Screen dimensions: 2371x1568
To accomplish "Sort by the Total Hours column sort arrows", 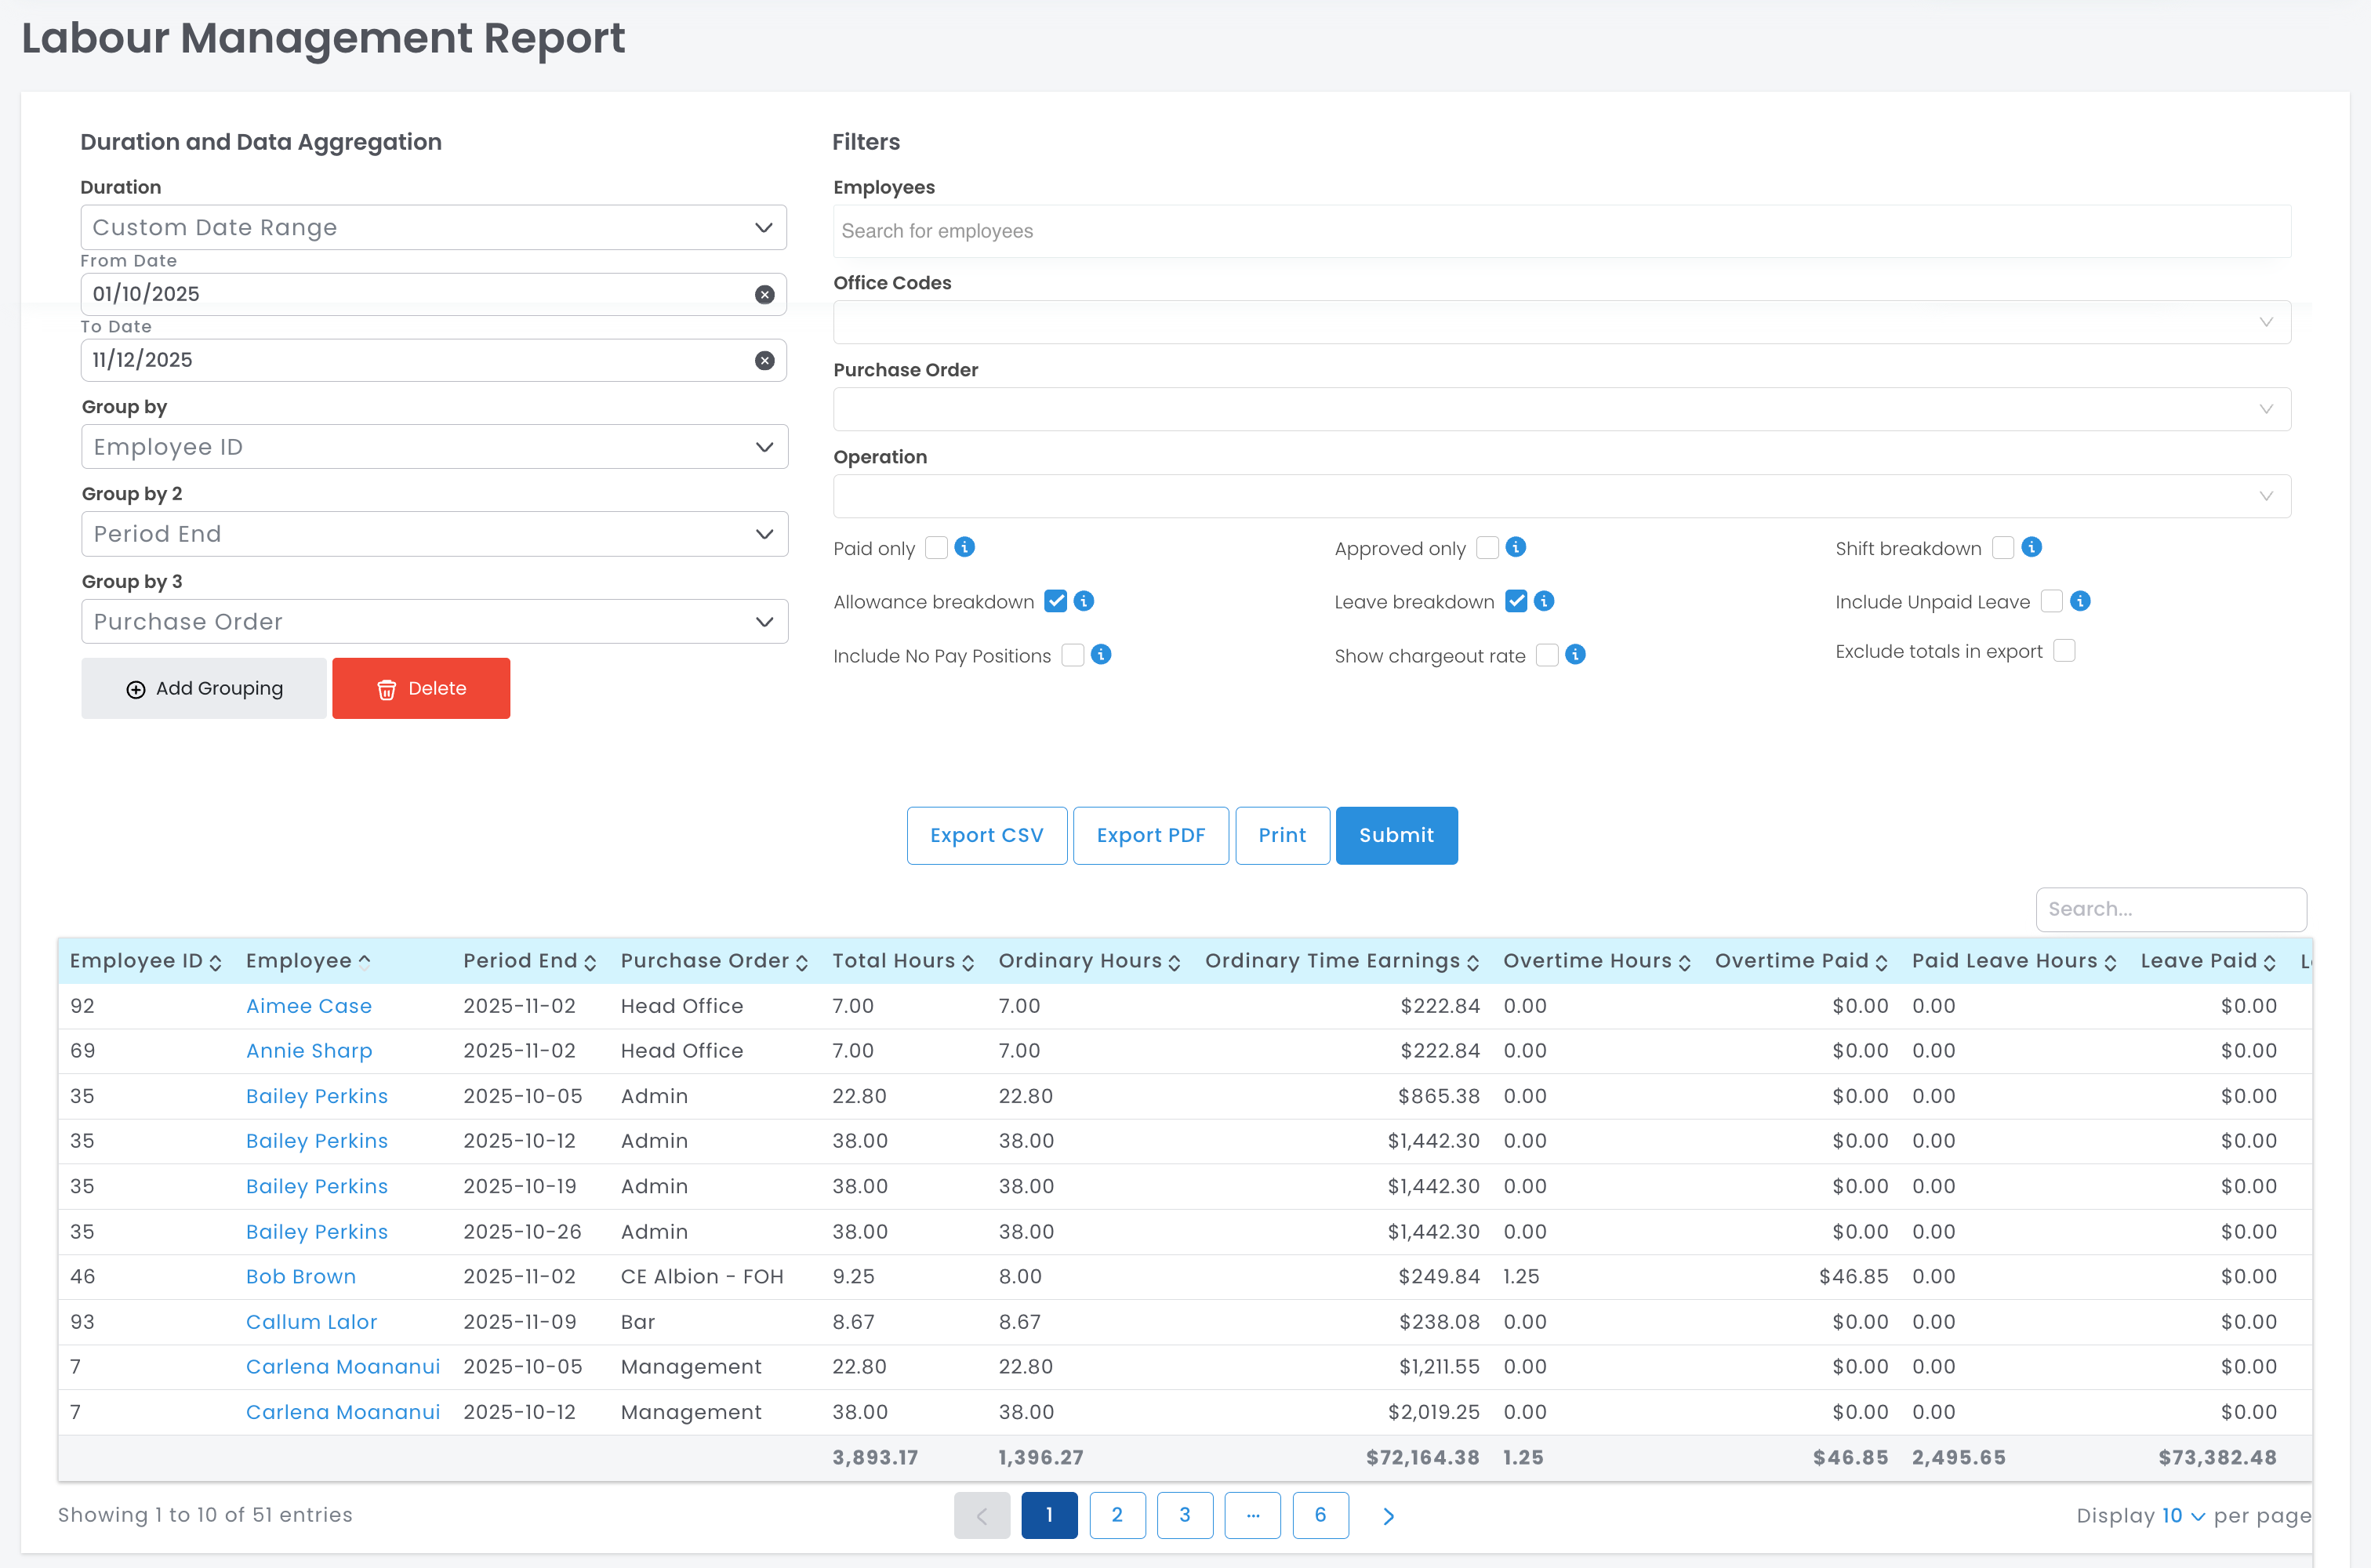I will (x=968, y=962).
